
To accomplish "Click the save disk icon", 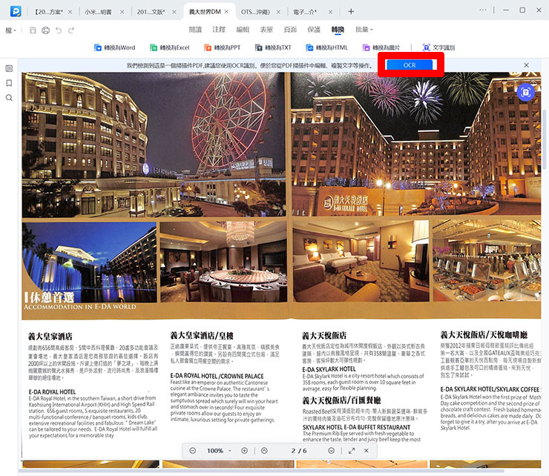I will click(33, 30).
